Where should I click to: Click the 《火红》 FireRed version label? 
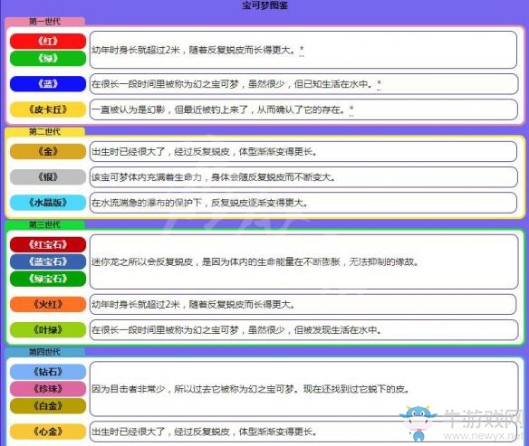pyautogui.click(x=48, y=304)
